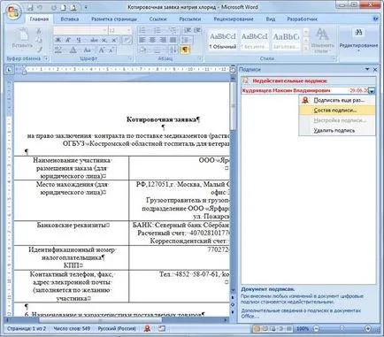Open the Ссылки ribbon tab
Image resolution: width=384 pixels, height=337 pixels.
pos(157,19)
